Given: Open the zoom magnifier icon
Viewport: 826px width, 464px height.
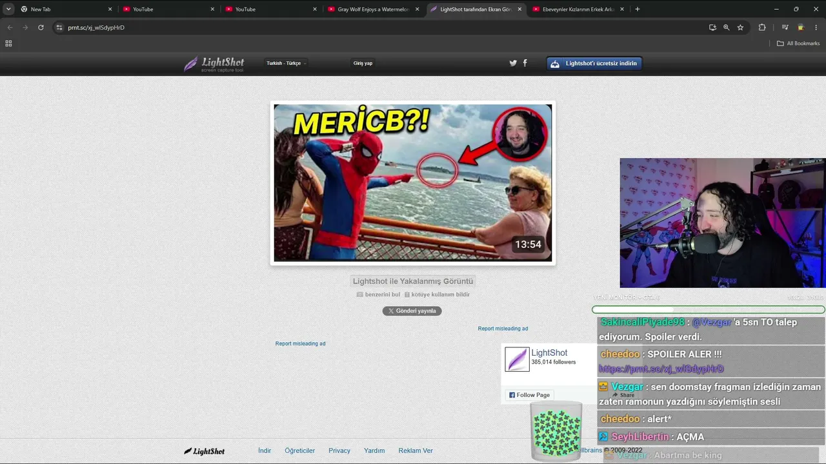Looking at the screenshot, I should [726, 28].
